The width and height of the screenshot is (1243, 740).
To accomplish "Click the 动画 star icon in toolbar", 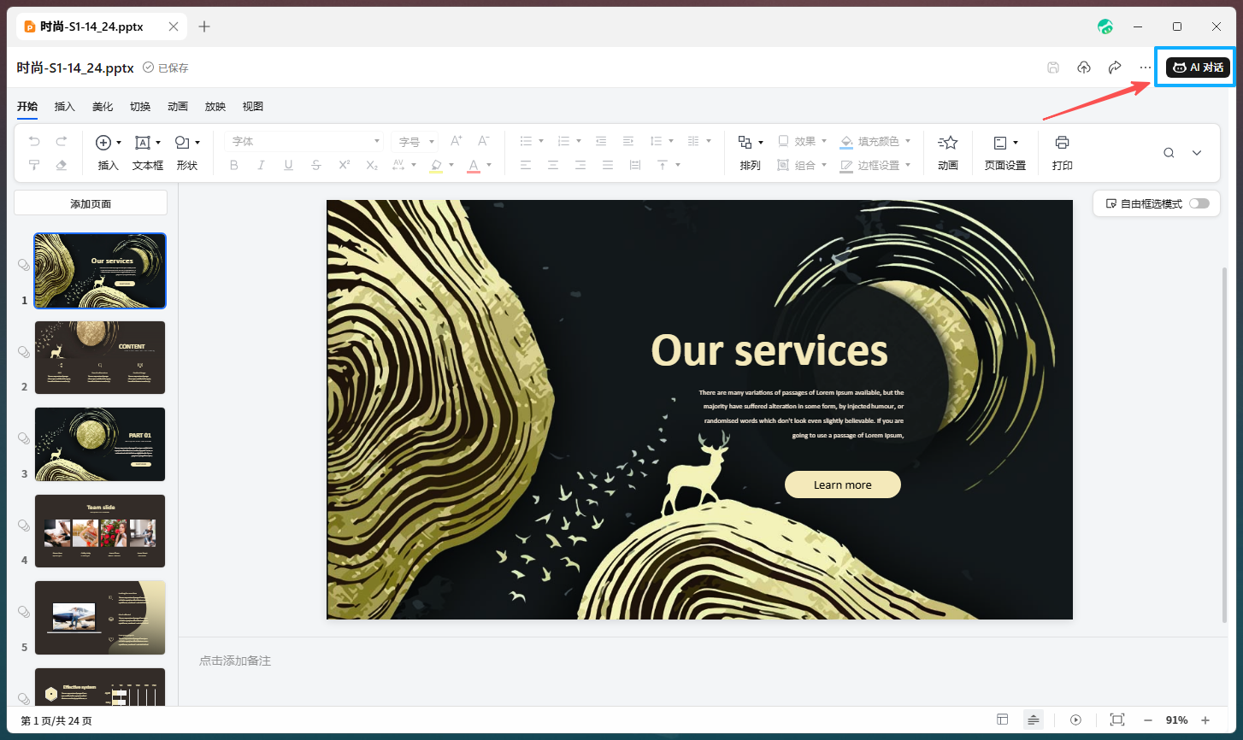I will [x=947, y=143].
